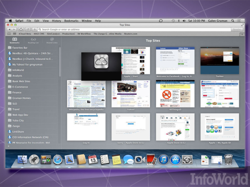250x187 pixels.
Task: Open the File menu
Action: point(29,21)
